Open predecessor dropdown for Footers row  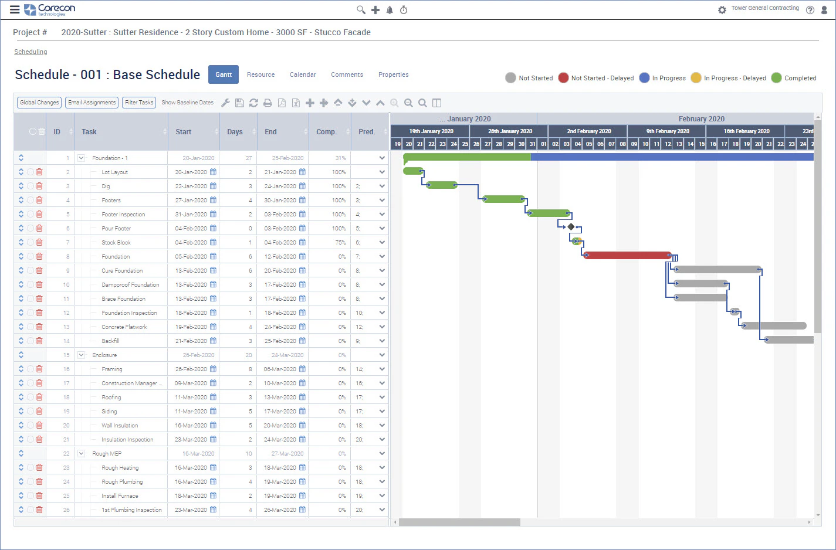pyautogui.click(x=382, y=200)
